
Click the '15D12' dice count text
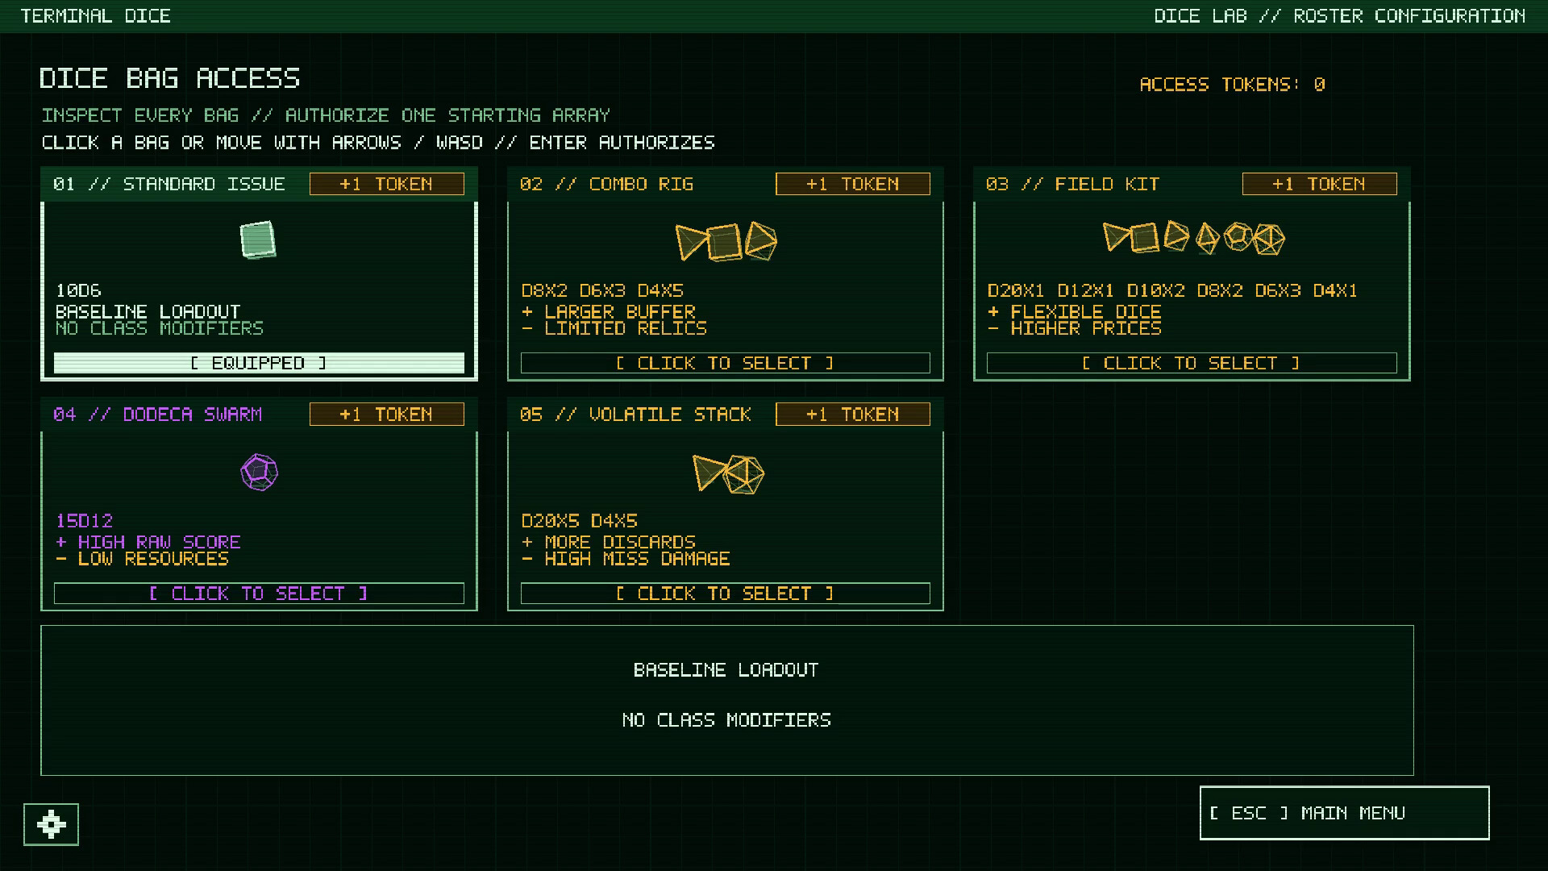coord(84,521)
